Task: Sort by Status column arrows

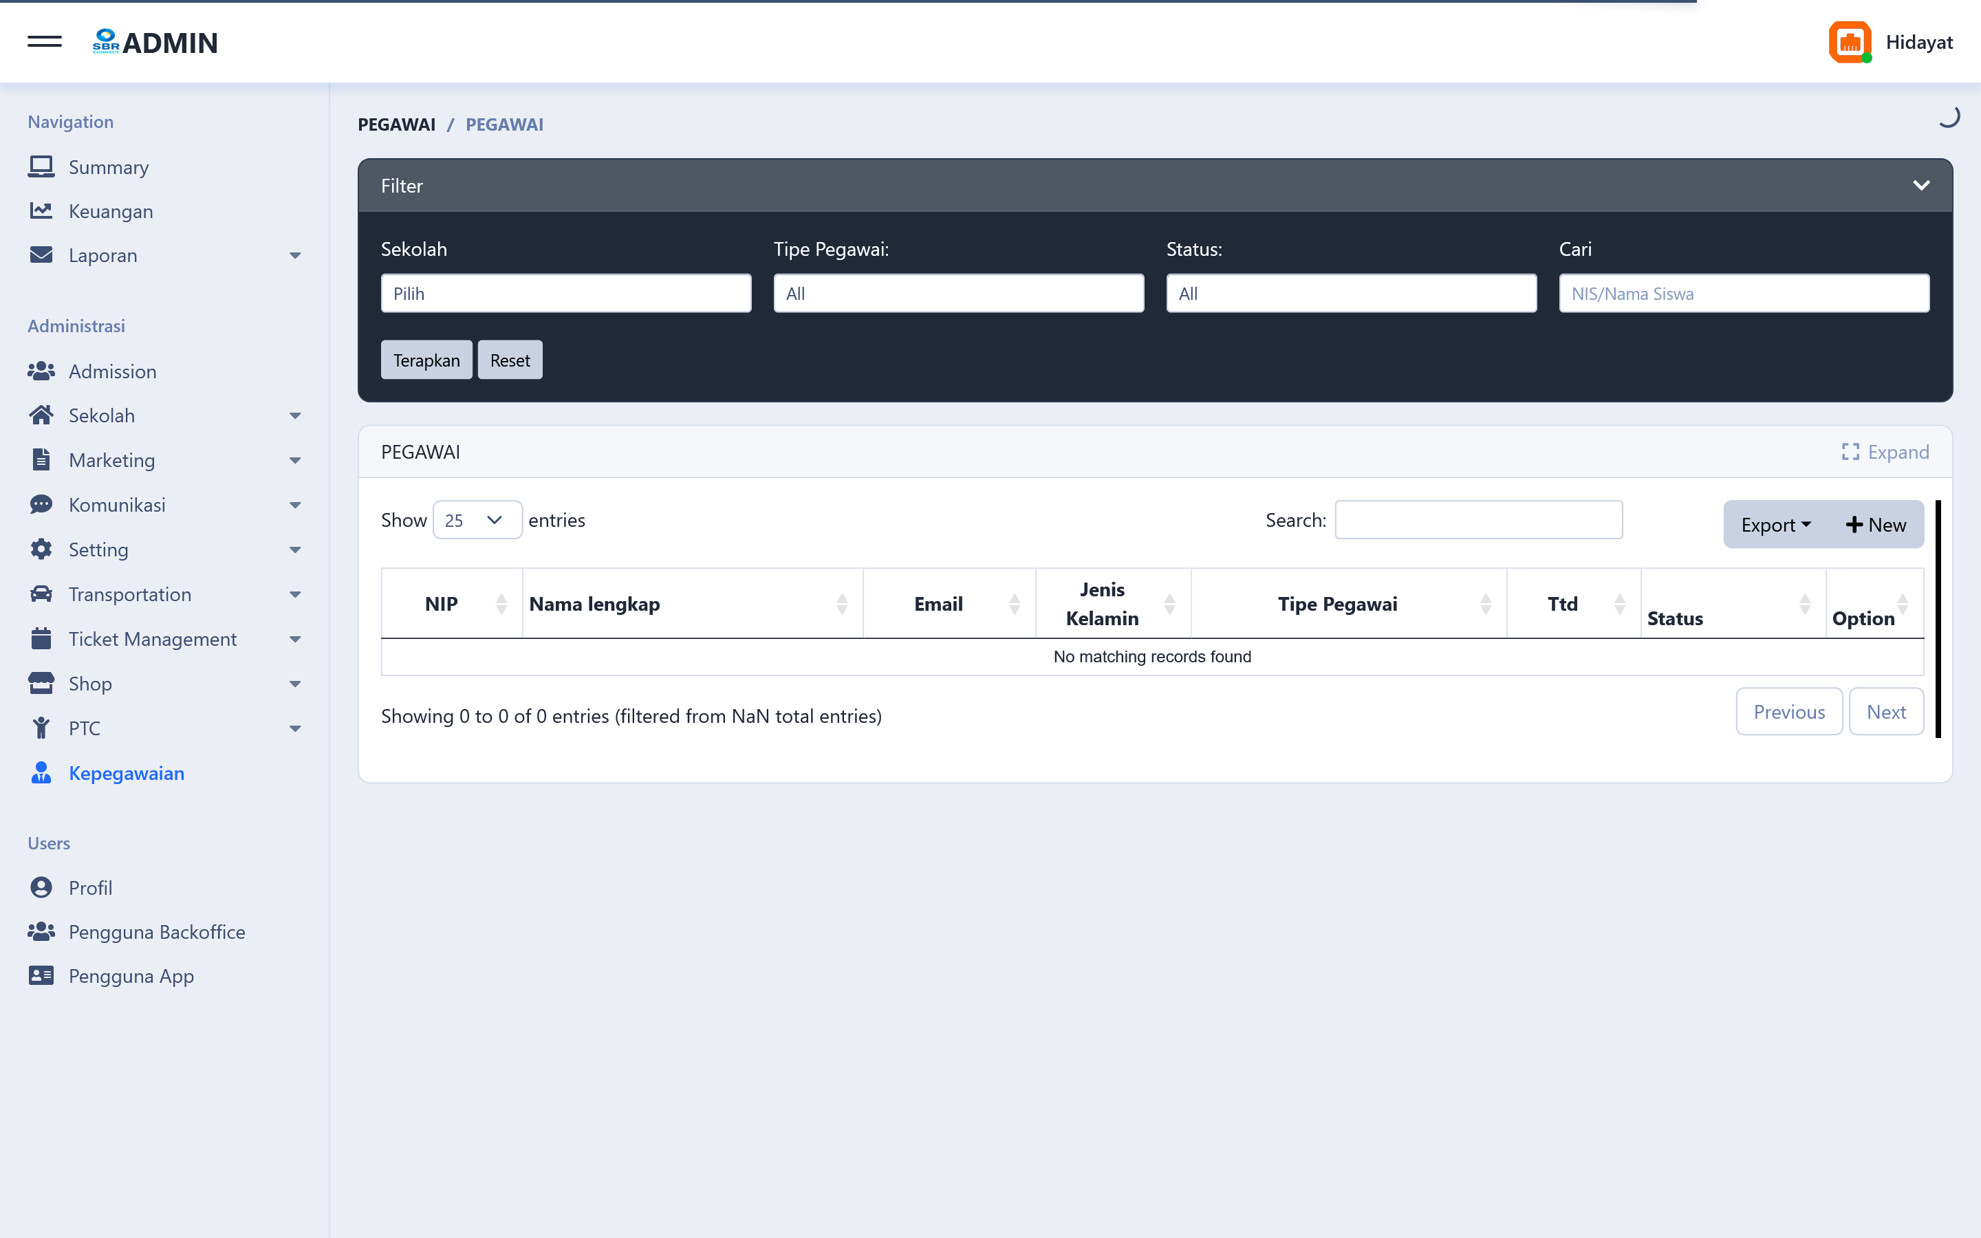Action: 1805,605
